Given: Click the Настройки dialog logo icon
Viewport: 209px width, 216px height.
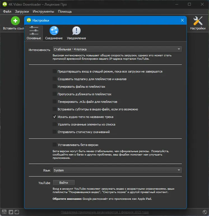Looking at the screenshot, I should pyautogui.click(x=29, y=20).
